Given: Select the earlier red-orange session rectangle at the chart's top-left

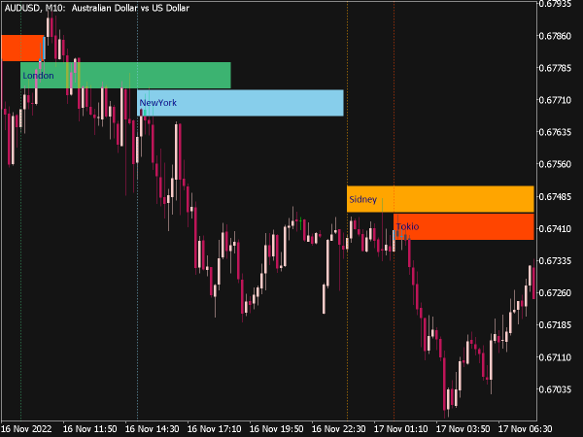Looking at the screenshot, I should pyautogui.click(x=22, y=48).
